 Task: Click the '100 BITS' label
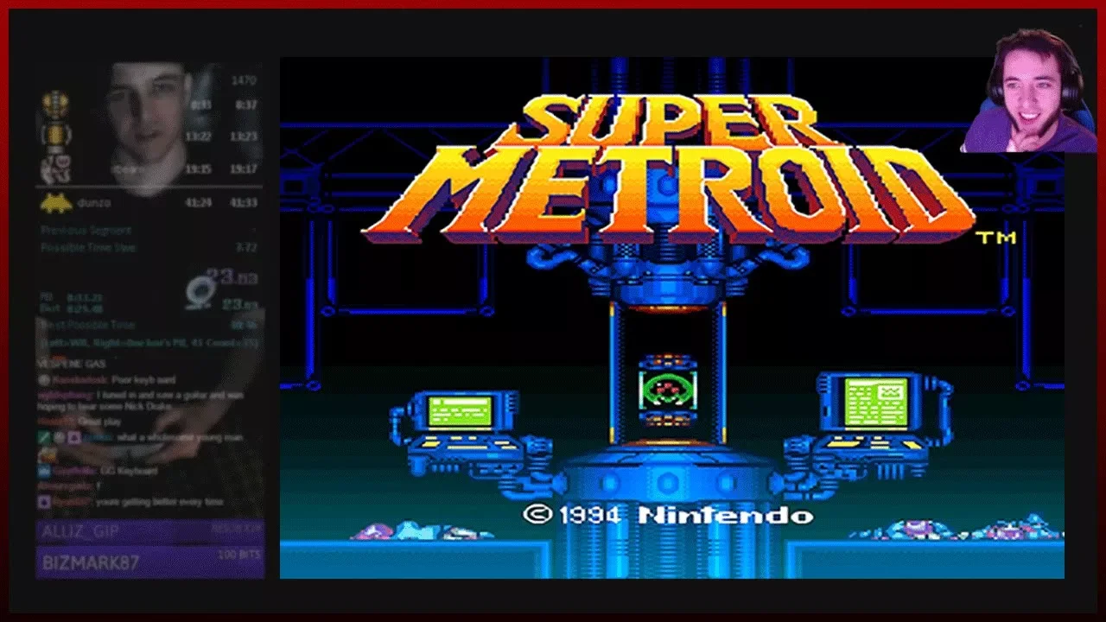[239, 555]
